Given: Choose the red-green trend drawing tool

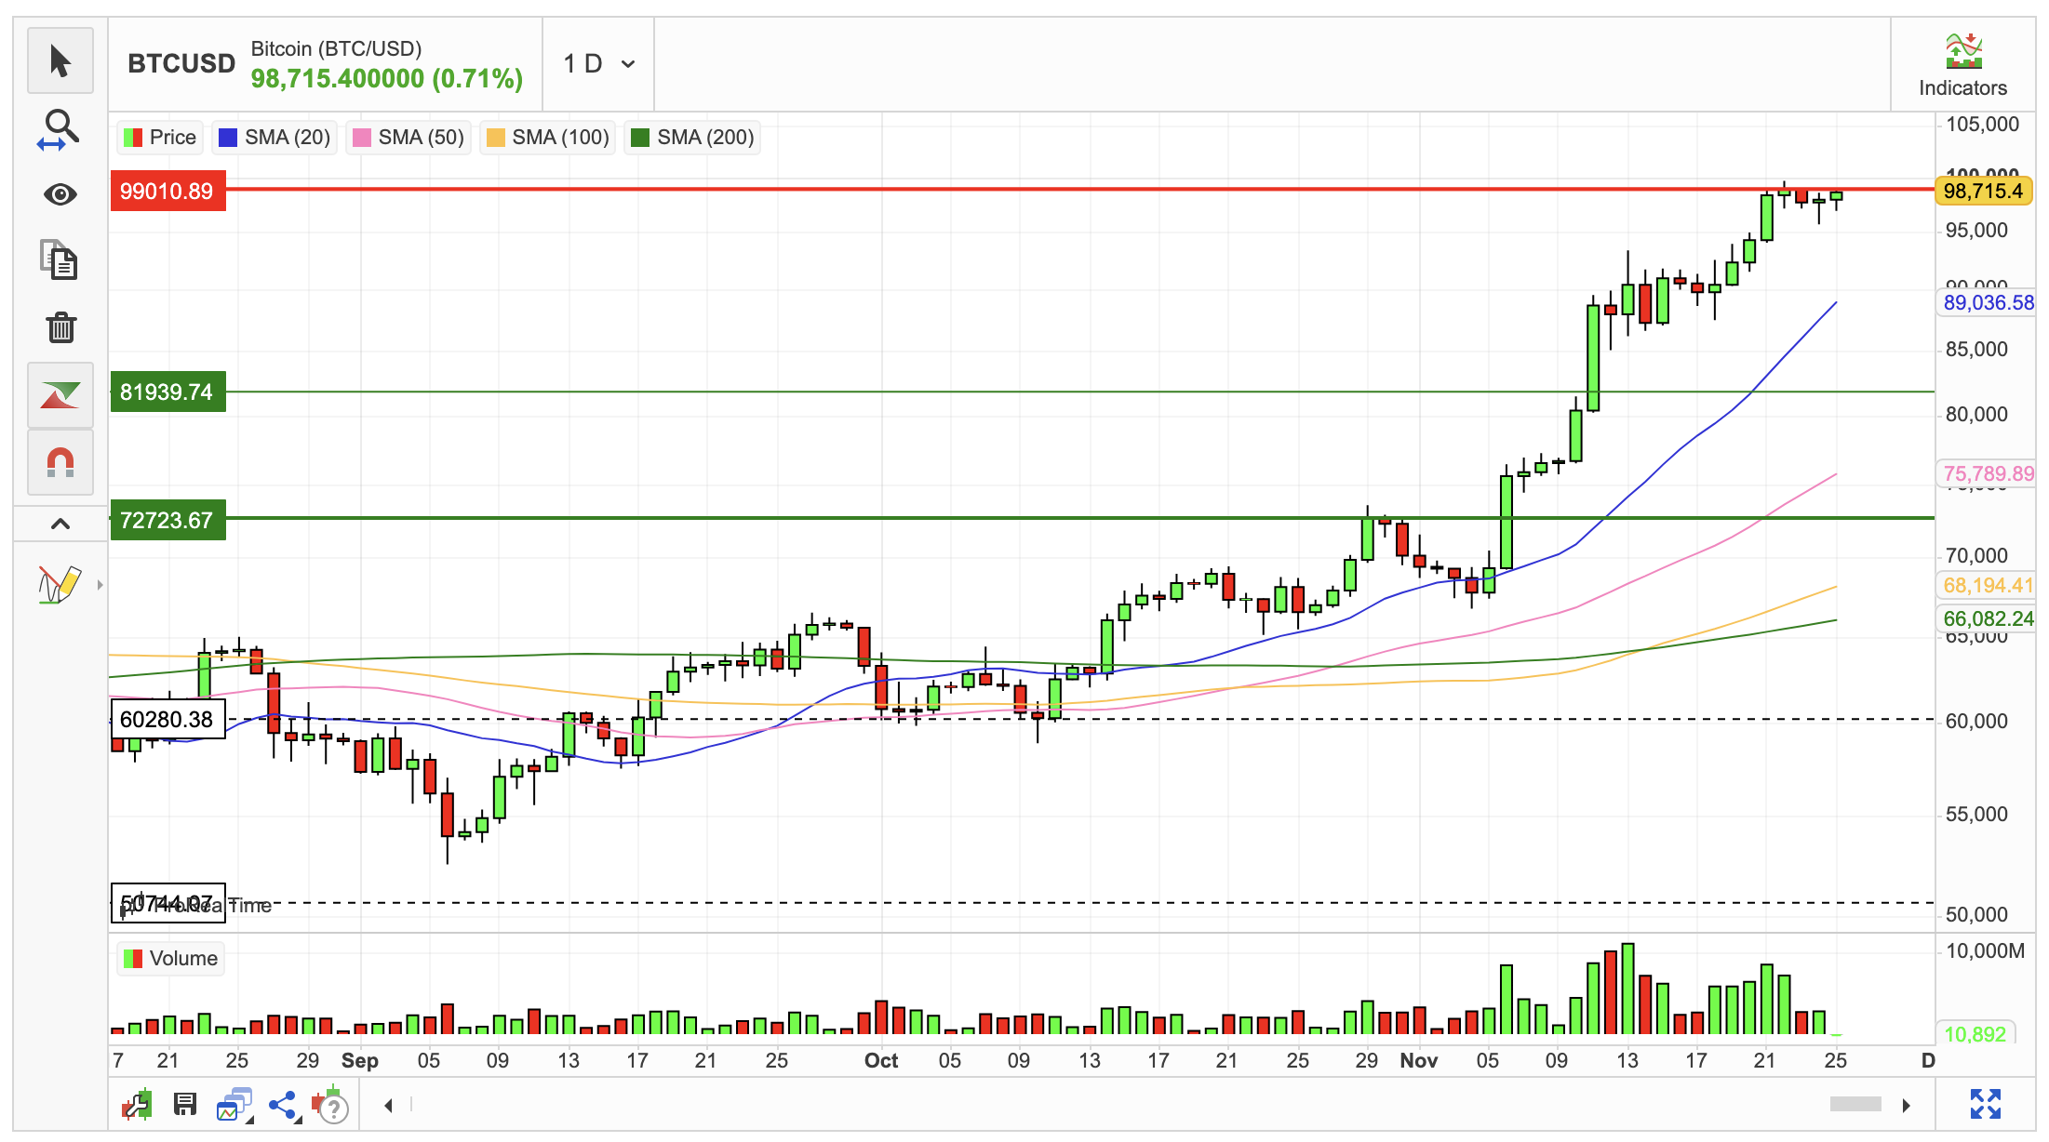Looking at the screenshot, I should [x=60, y=395].
